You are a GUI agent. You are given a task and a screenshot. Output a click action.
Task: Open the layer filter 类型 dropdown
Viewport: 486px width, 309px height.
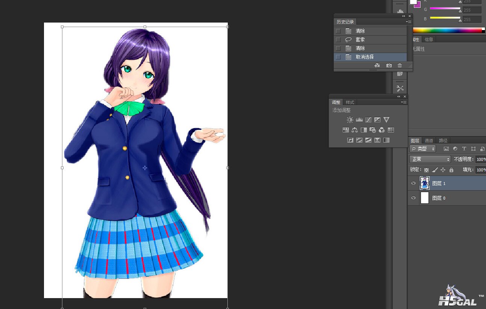click(422, 149)
